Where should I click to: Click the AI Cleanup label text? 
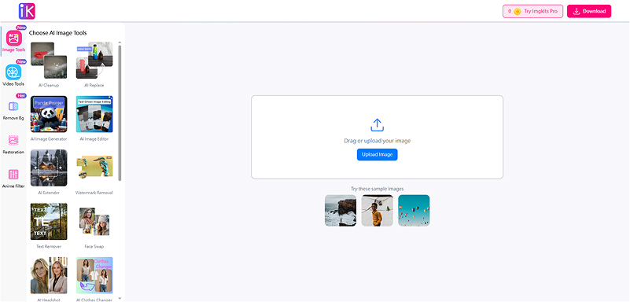pos(49,85)
